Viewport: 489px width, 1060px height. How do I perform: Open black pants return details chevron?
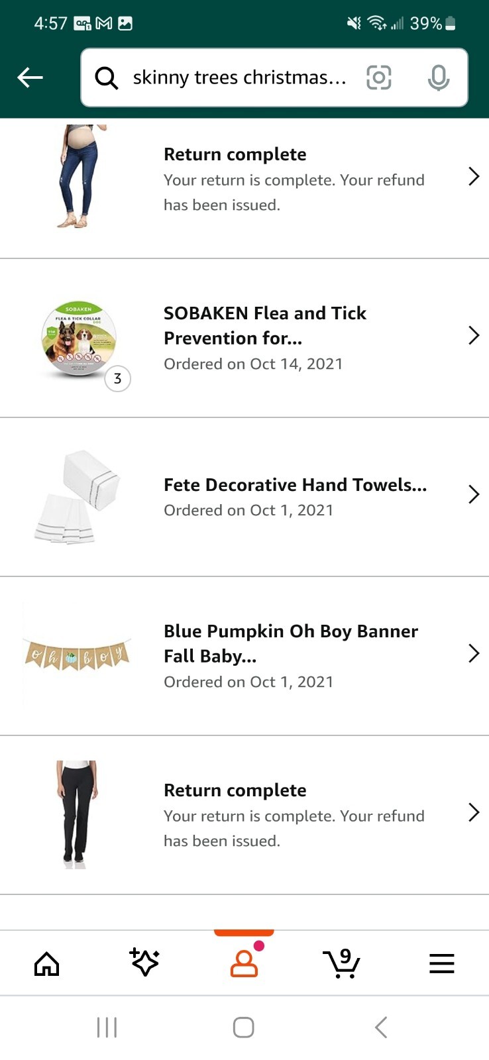(x=473, y=813)
